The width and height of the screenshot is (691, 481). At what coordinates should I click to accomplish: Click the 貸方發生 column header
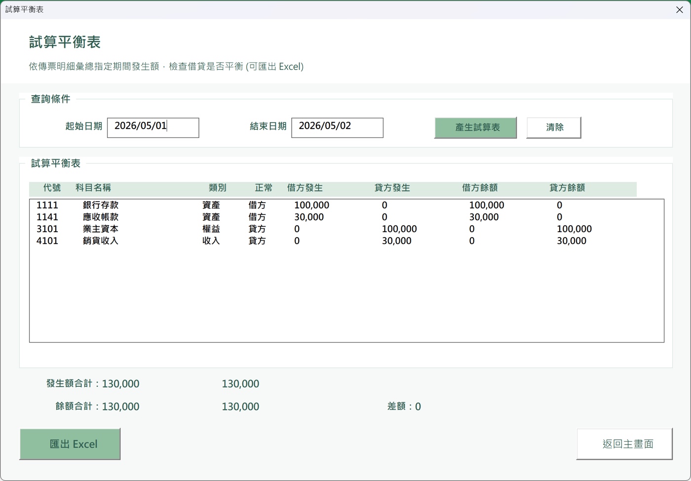[392, 188]
